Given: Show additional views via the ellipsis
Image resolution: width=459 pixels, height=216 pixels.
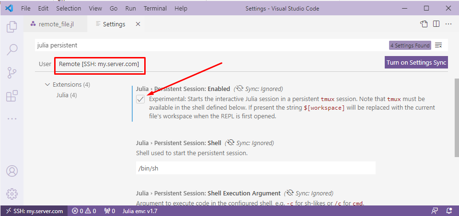Looking at the screenshot, I should tap(12, 119).
